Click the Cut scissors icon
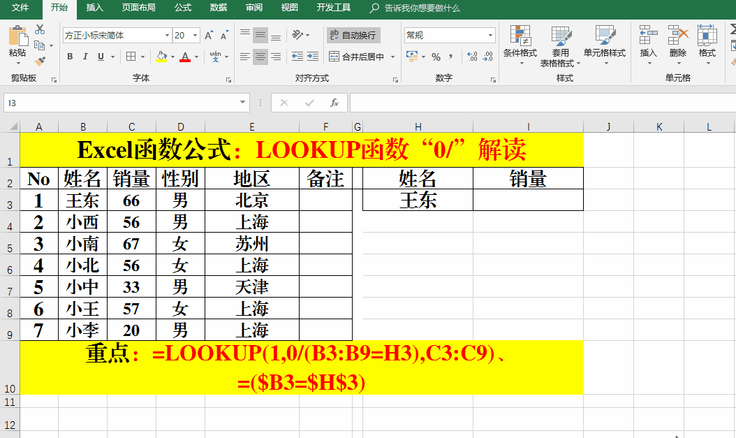The image size is (736, 438). click(40, 29)
